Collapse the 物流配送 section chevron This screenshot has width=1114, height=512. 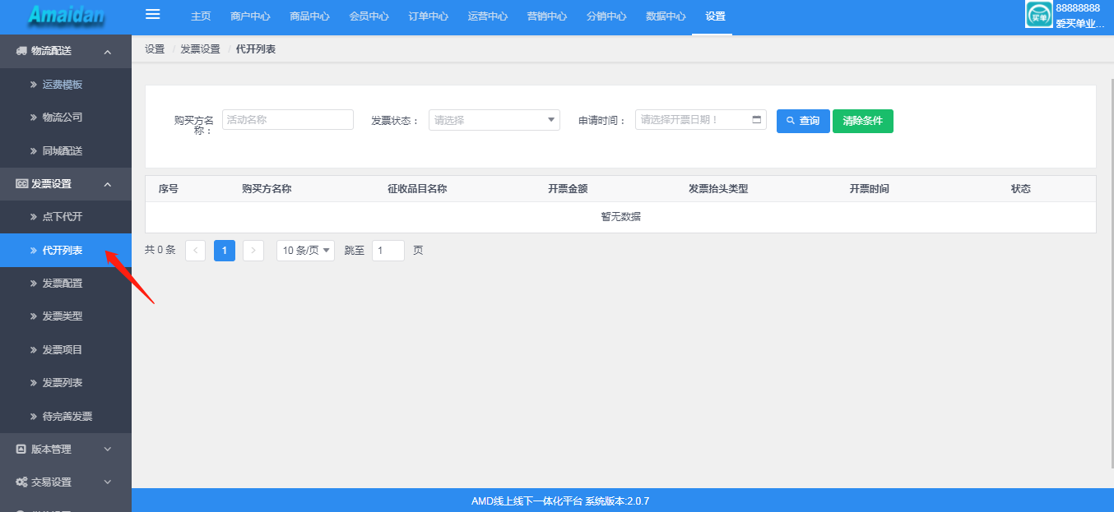[108, 52]
